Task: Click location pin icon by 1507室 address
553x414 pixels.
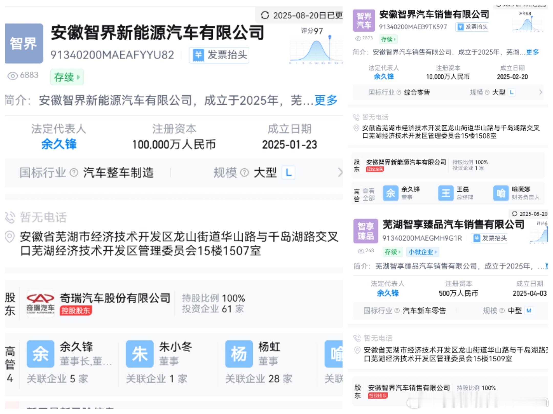Action: pyautogui.click(x=10, y=237)
